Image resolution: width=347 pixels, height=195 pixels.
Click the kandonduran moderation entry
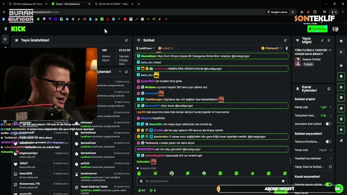pyautogui.click(x=103, y=177)
